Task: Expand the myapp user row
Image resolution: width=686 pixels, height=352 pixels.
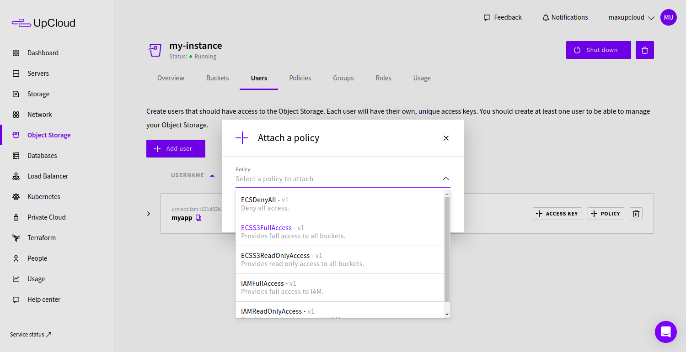Action: point(149,214)
